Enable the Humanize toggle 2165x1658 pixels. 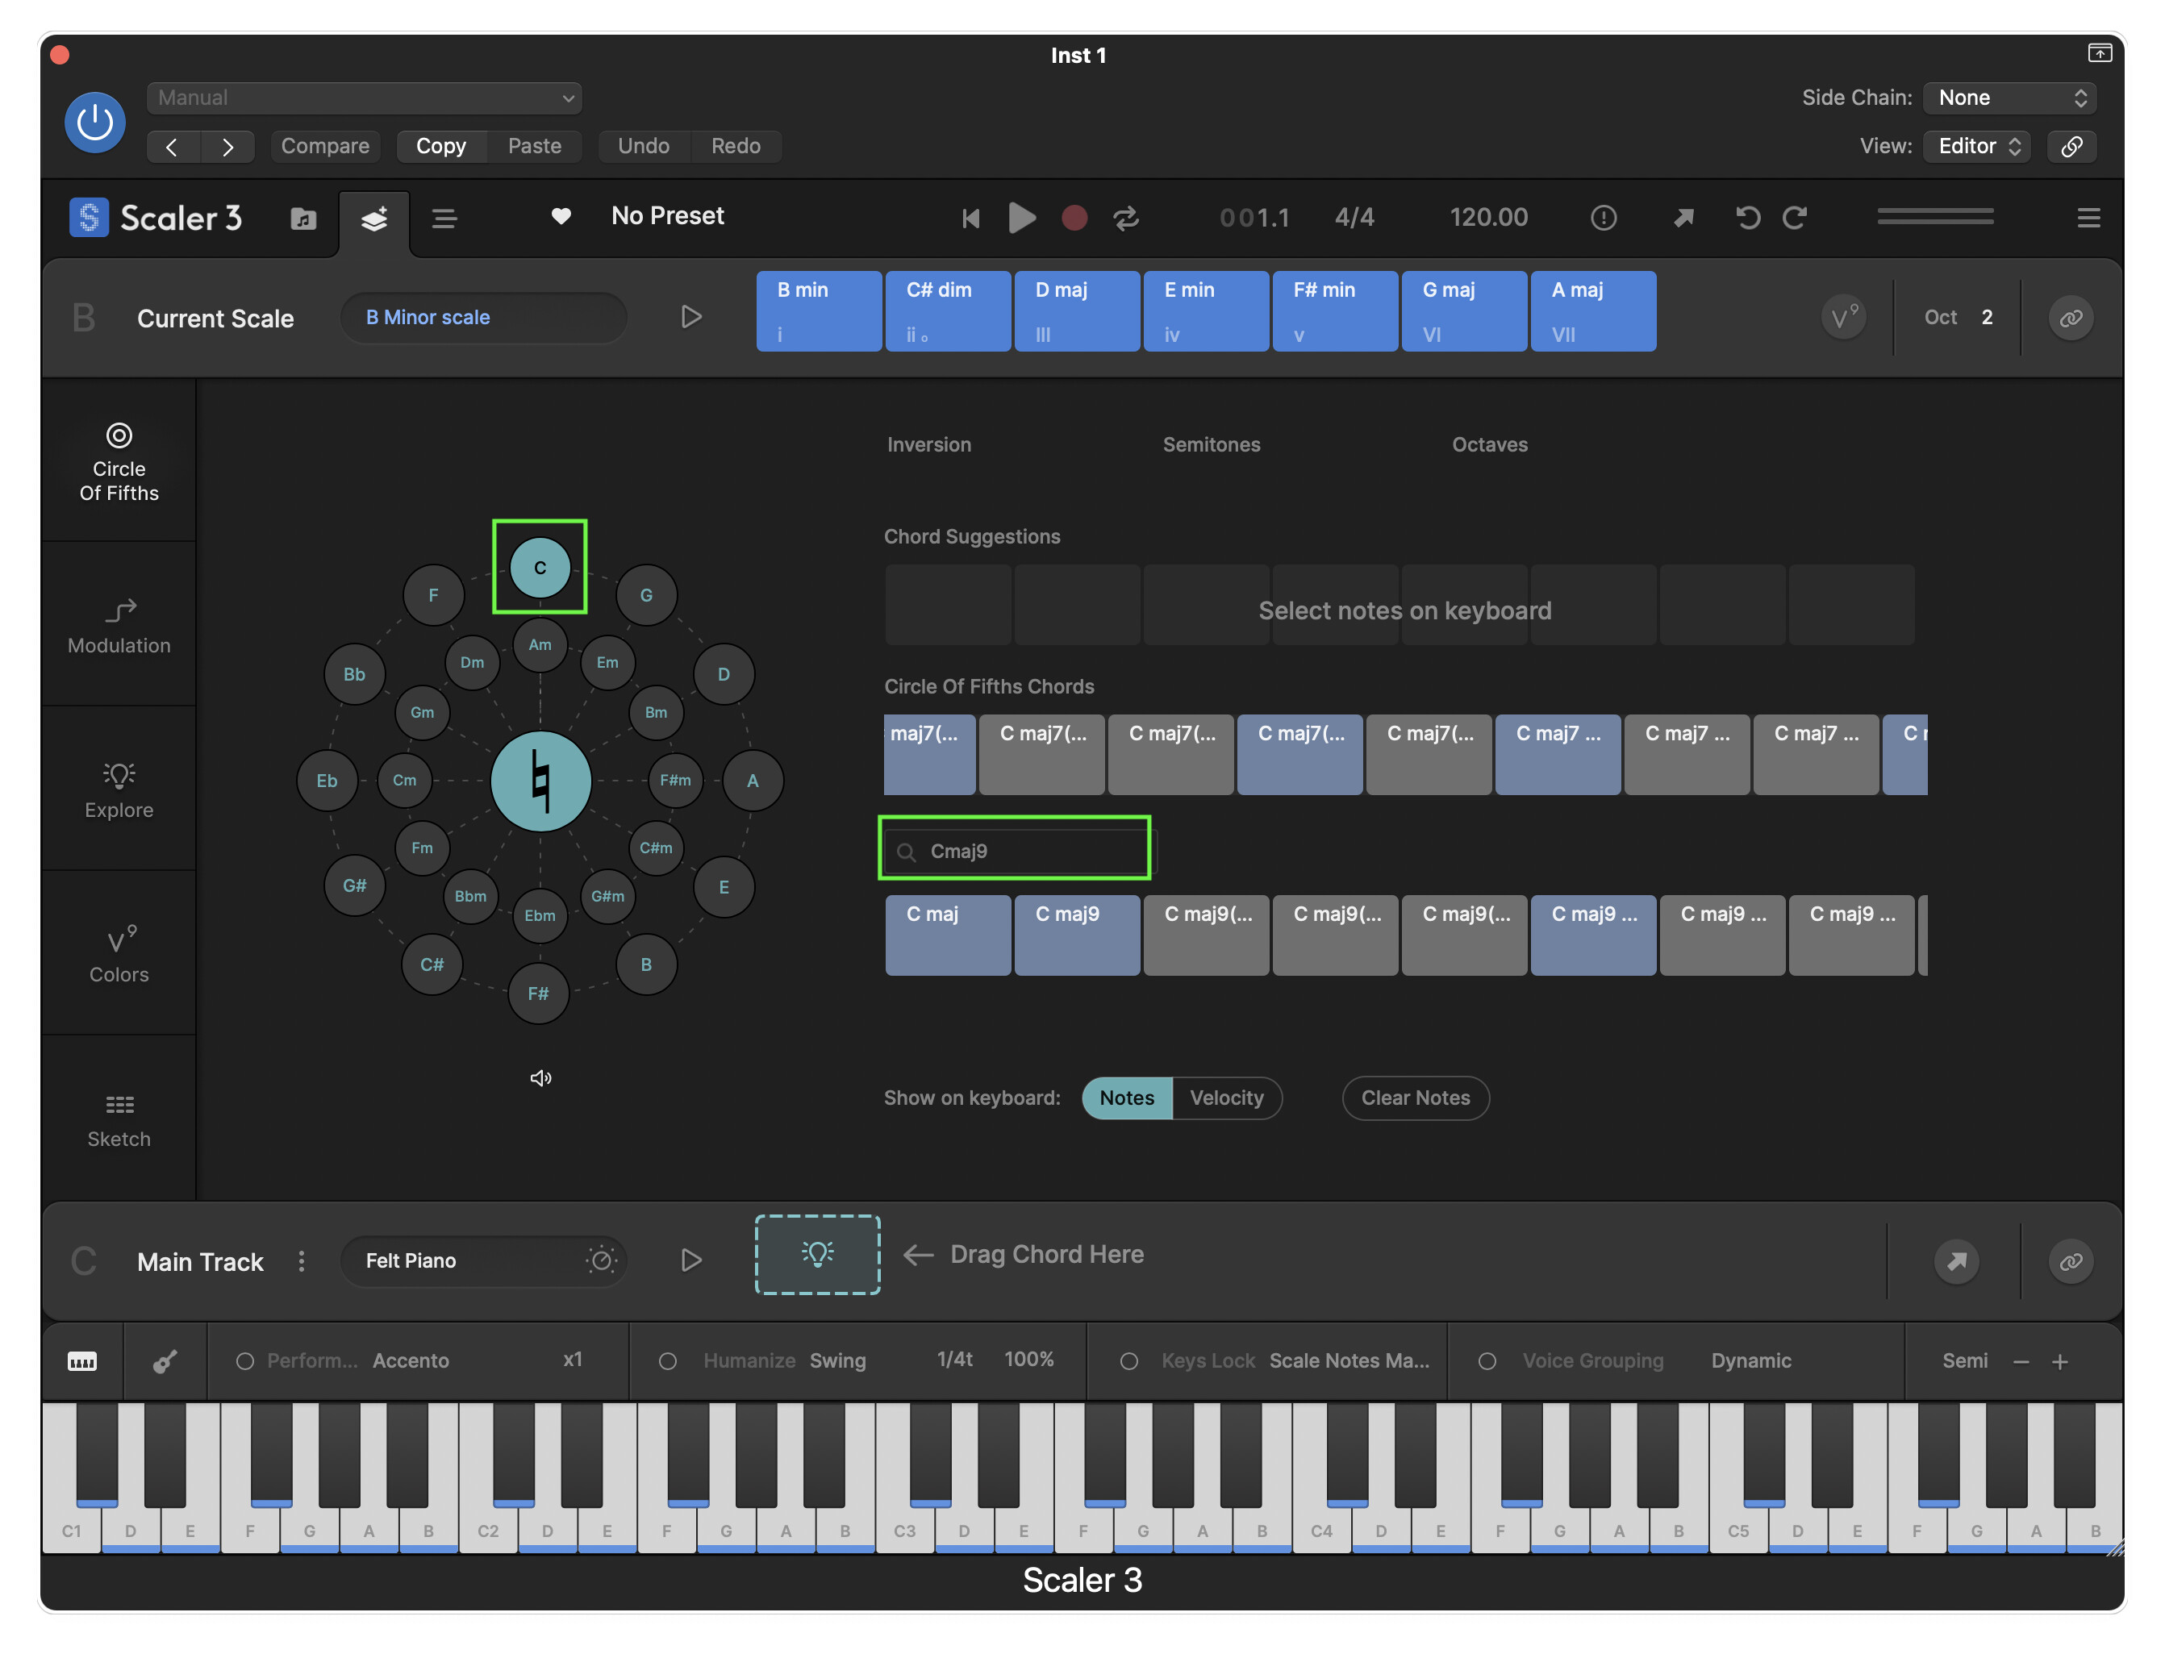pos(667,1362)
